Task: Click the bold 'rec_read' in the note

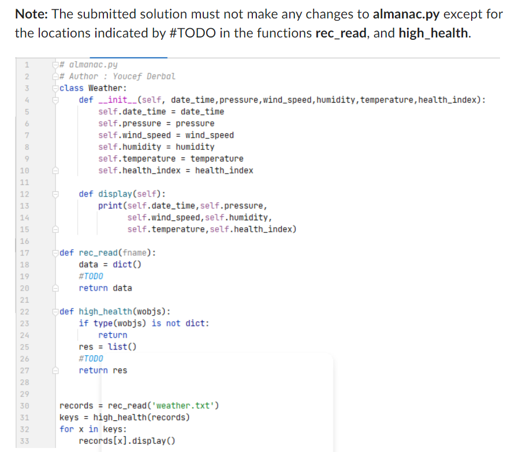Action: click(341, 33)
